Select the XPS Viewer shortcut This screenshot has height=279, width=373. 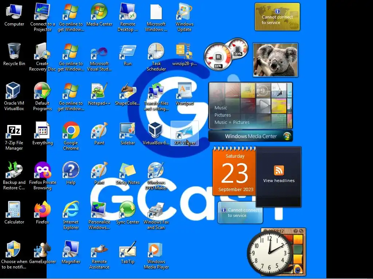(184, 134)
